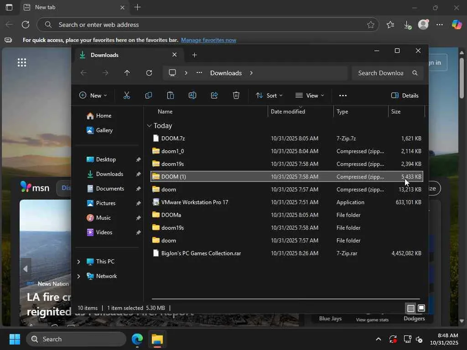The image size is (467, 350).
Task: Open a new File Explorer tab
Action: click(195, 55)
